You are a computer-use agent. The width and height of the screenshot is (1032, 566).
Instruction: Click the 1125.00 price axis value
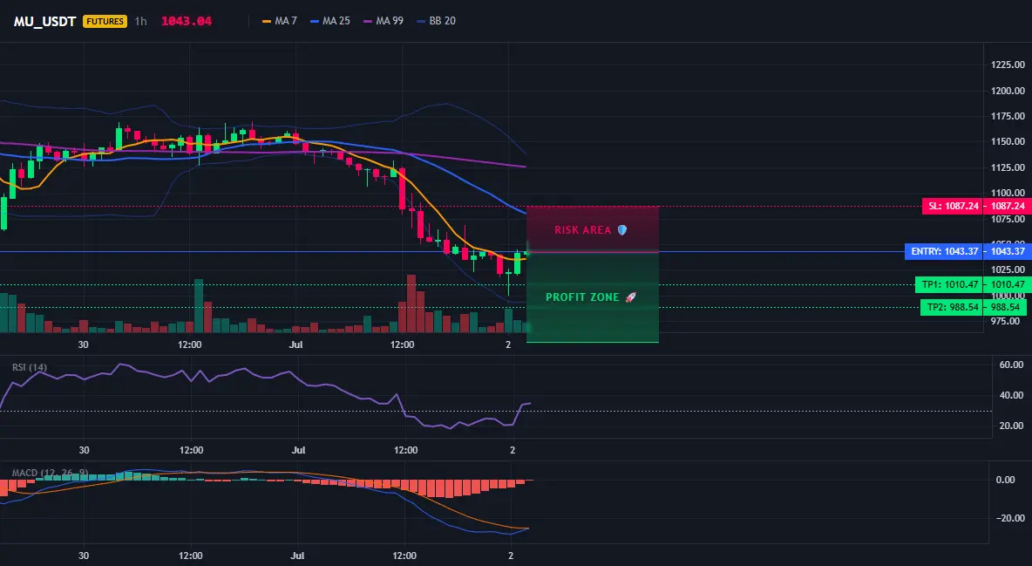(x=1008, y=167)
